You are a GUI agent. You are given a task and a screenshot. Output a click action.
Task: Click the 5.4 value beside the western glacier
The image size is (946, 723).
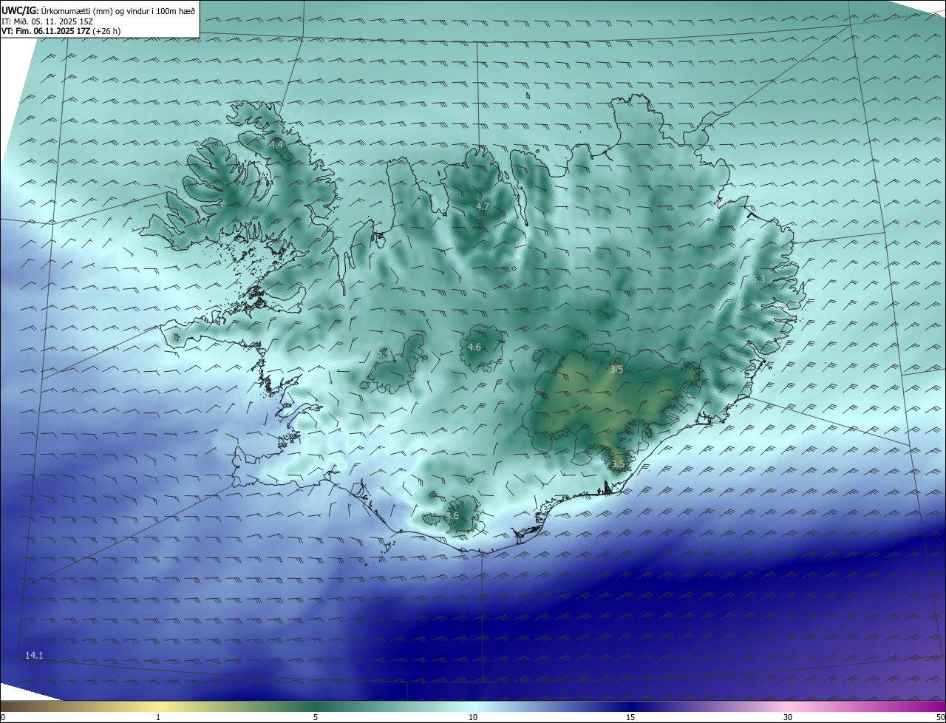click(384, 353)
